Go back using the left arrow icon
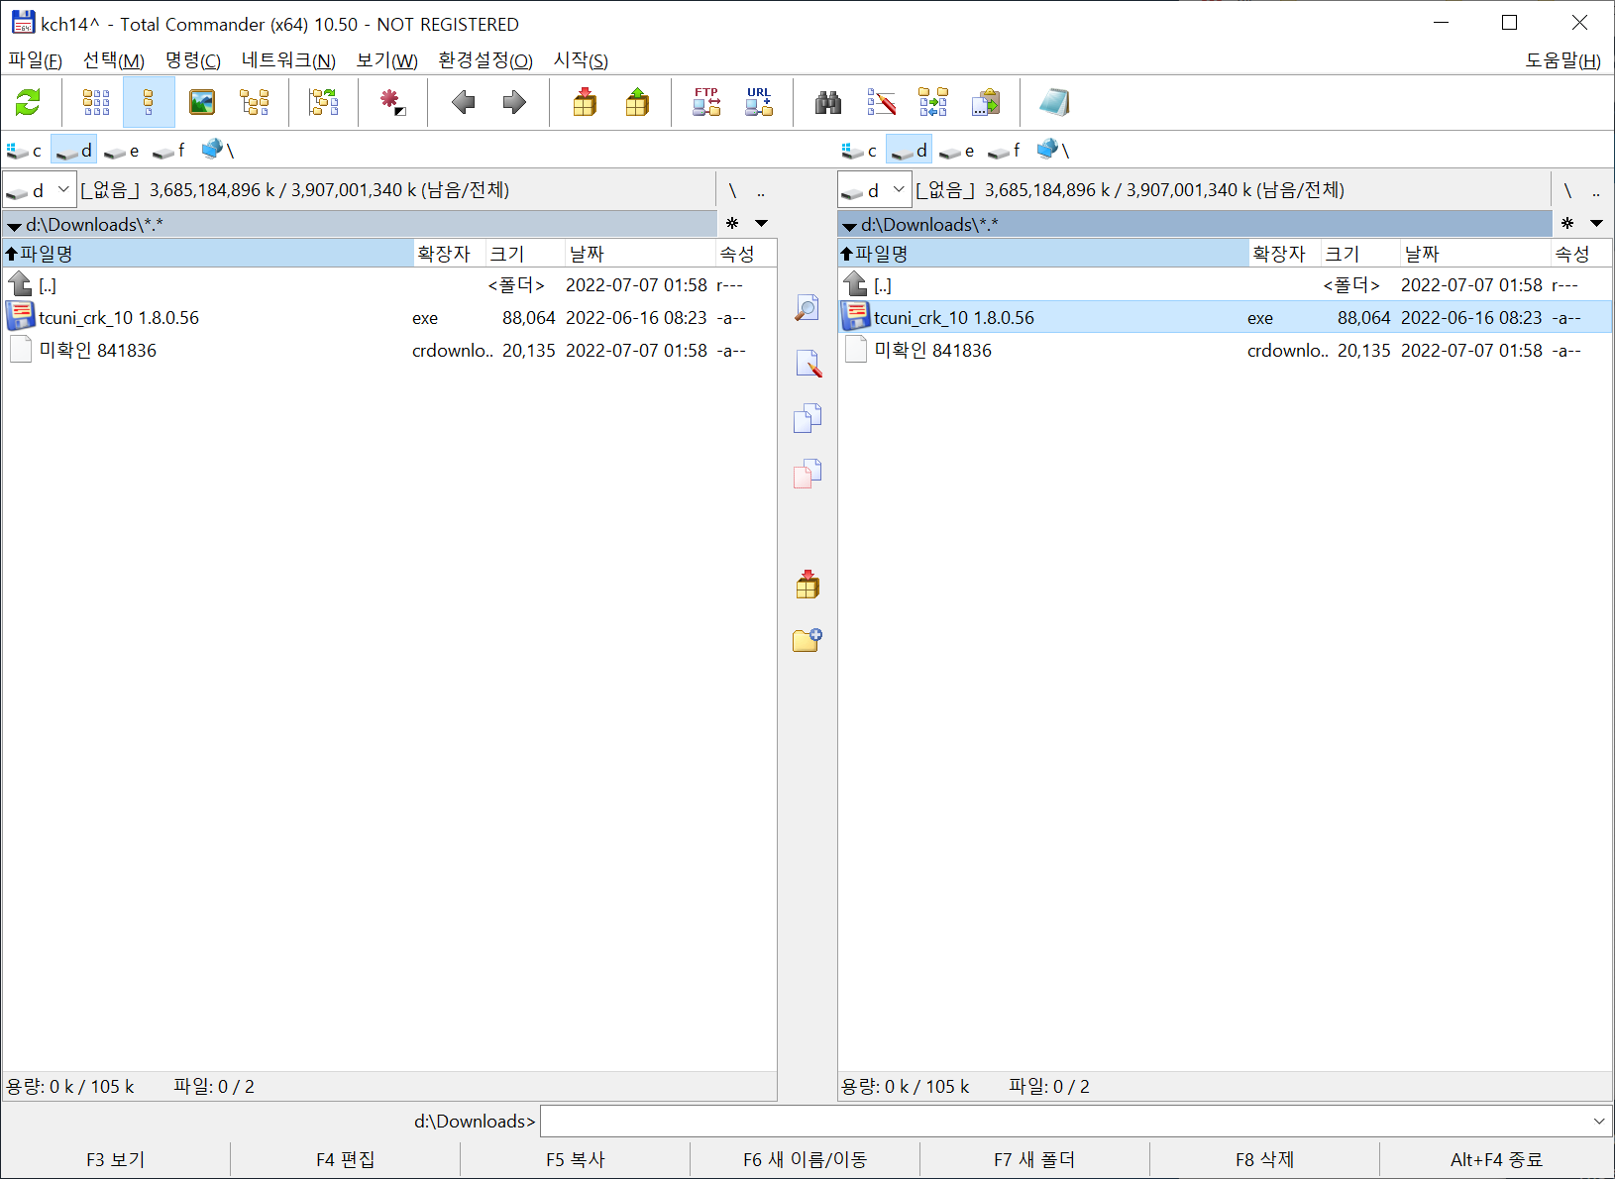1615x1179 pixels. (463, 102)
